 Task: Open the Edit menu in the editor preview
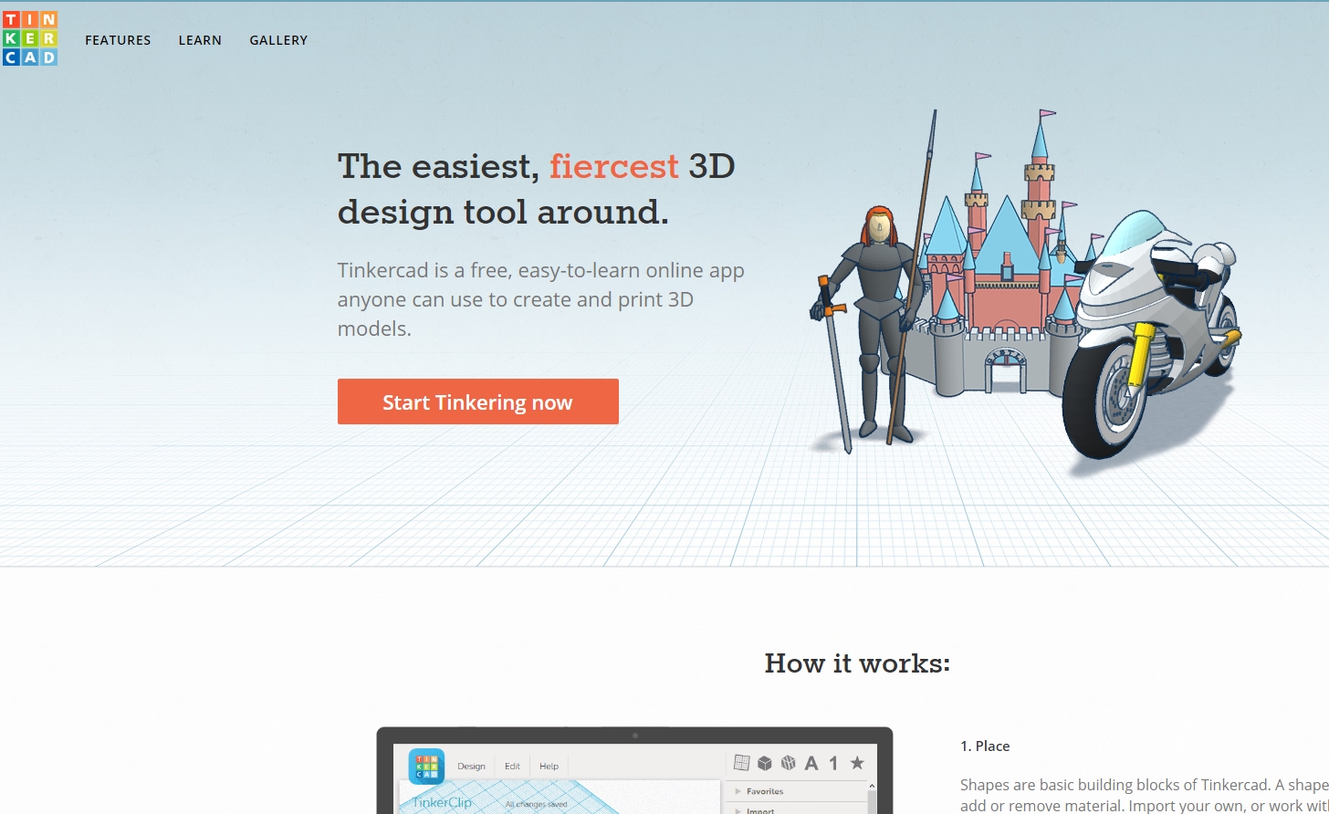(512, 766)
